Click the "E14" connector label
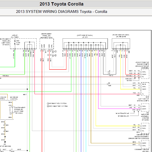 138,132
